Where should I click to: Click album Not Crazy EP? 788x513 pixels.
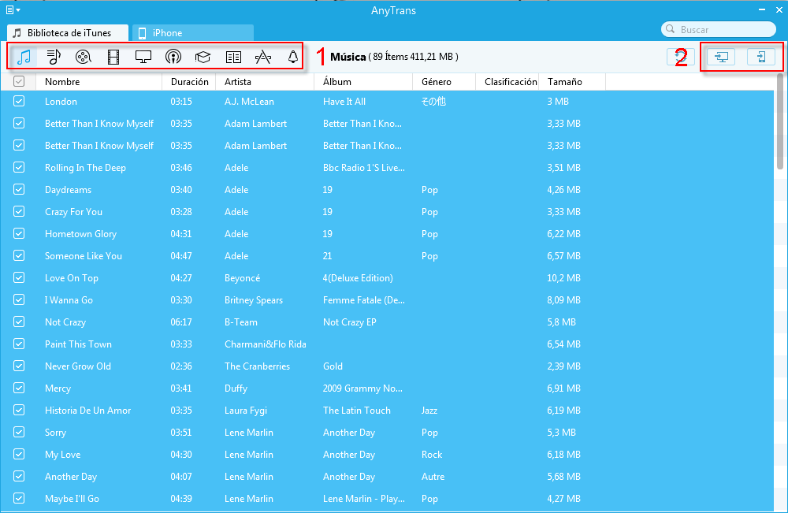pos(350,322)
